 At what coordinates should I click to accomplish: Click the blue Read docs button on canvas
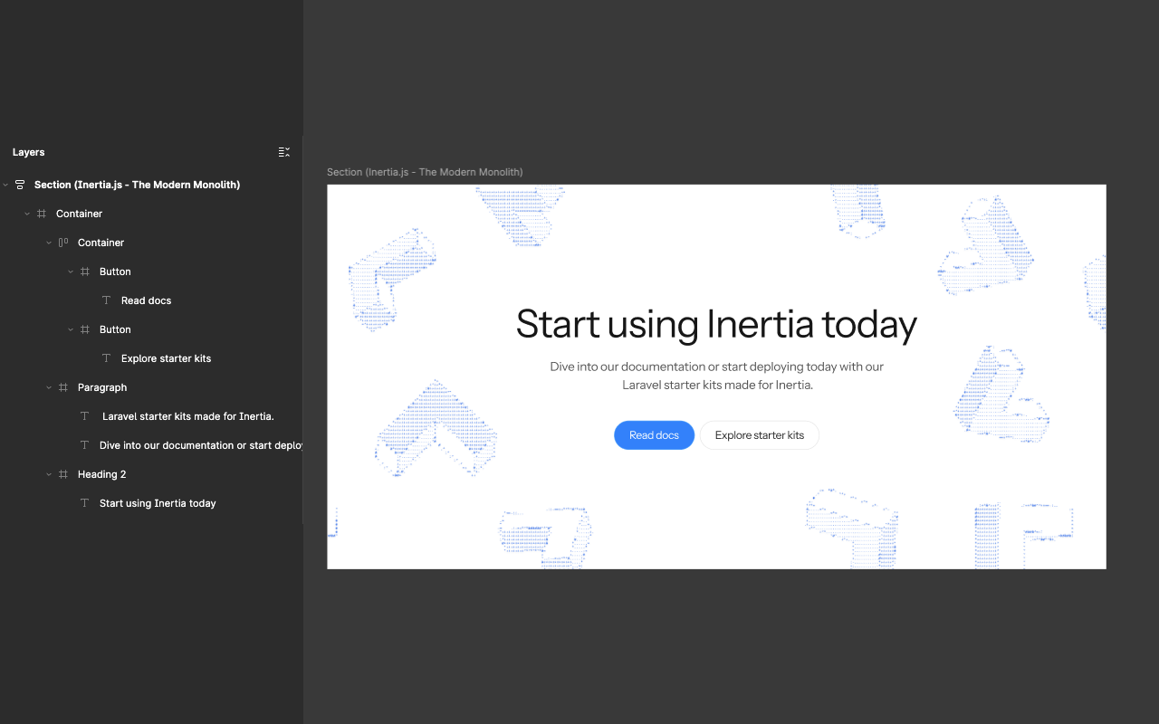pyautogui.click(x=654, y=435)
